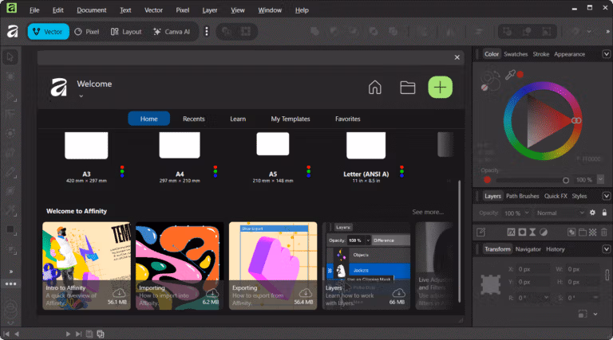Select the A4 document preset thumbnail
The width and height of the screenshot is (613, 340).
tap(180, 145)
